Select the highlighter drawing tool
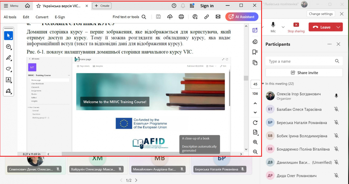 (9, 57)
